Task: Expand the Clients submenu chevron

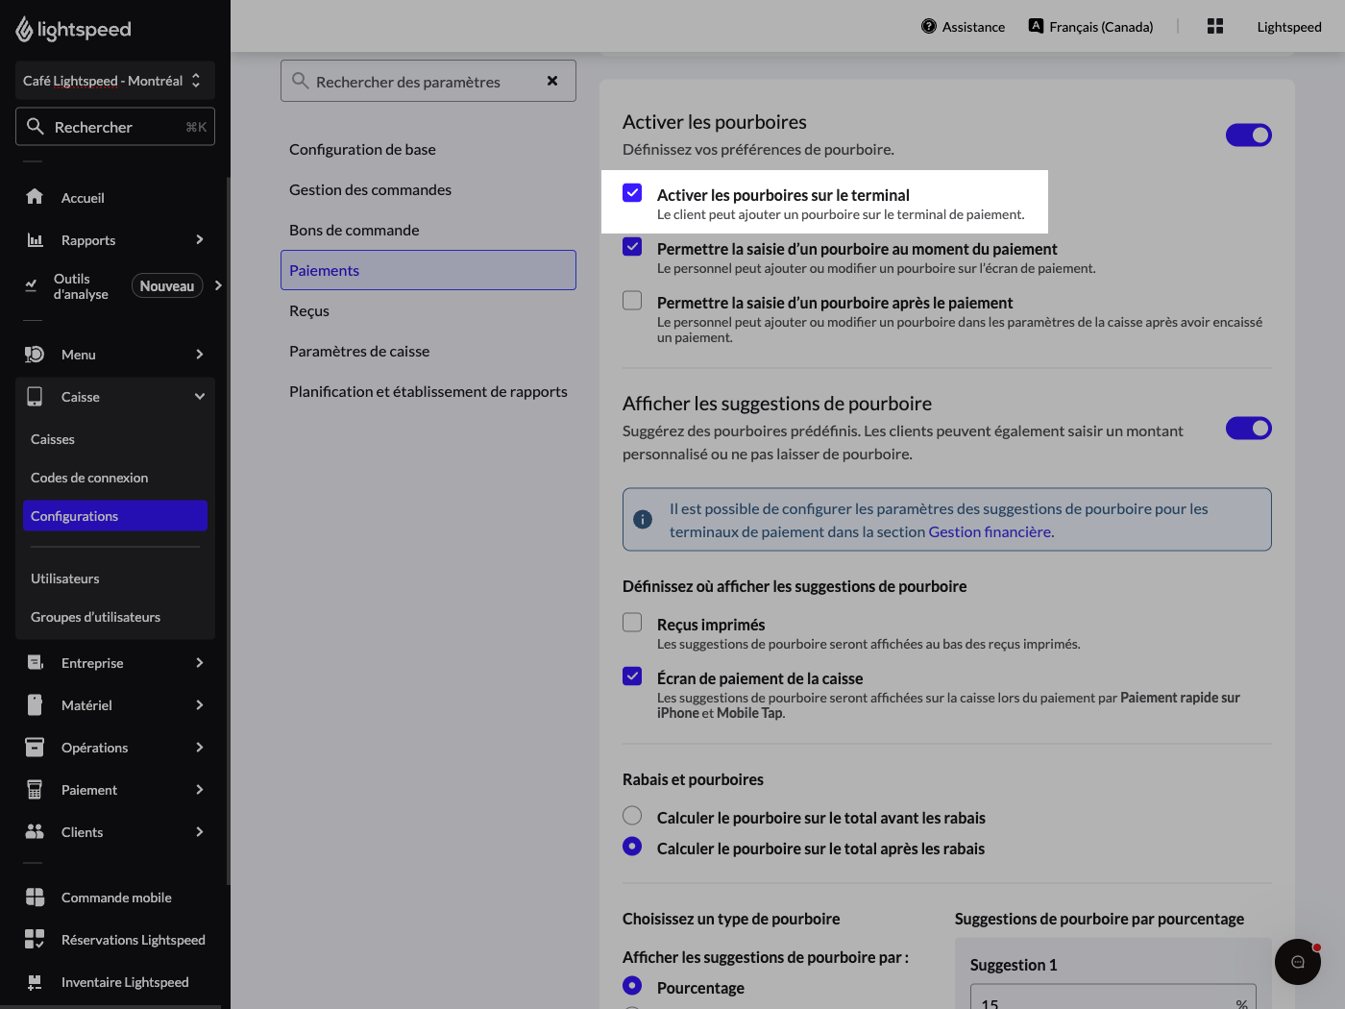Action: tap(200, 832)
